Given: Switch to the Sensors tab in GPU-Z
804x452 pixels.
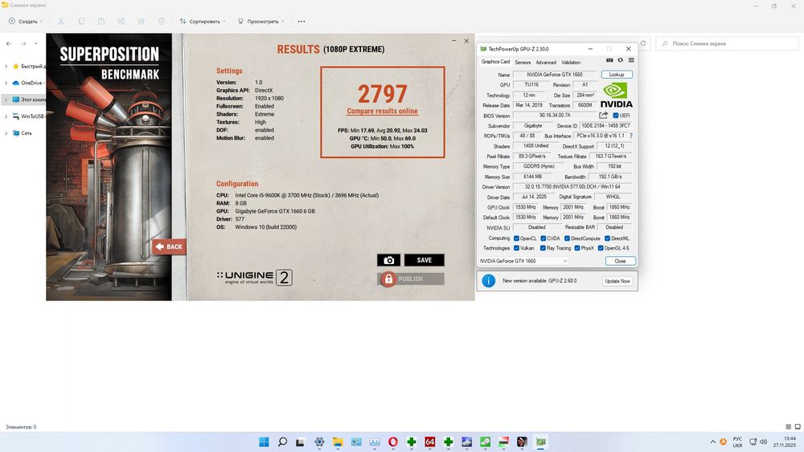Looking at the screenshot, I should pos(523,63).
